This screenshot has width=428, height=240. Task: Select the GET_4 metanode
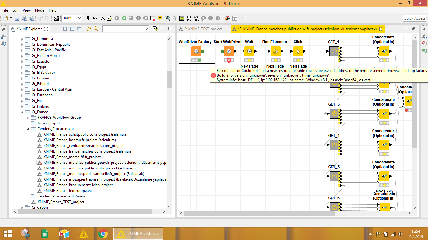click(x=334, y=145)
